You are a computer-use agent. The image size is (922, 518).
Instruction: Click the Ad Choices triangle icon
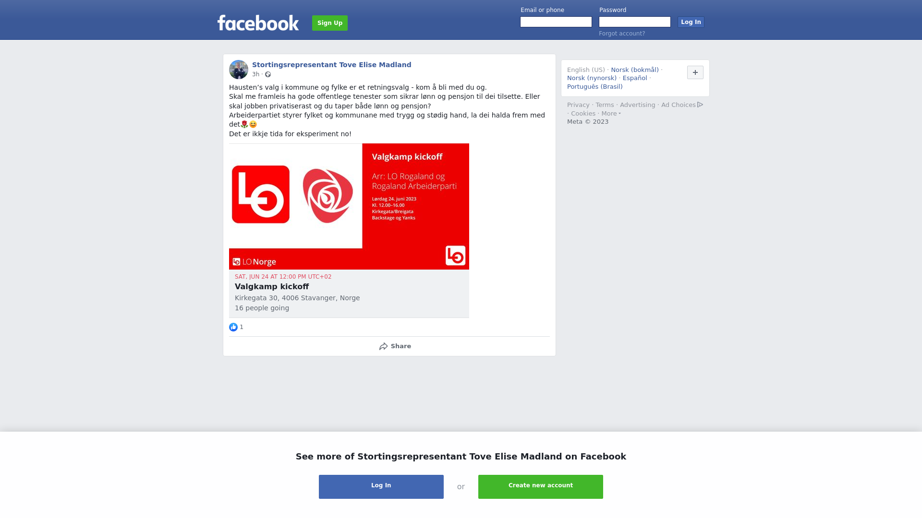tap(700, 105)
